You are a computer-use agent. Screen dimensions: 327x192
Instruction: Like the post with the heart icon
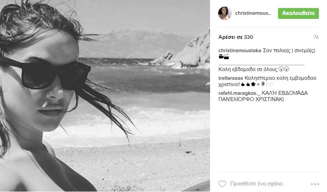222,184
